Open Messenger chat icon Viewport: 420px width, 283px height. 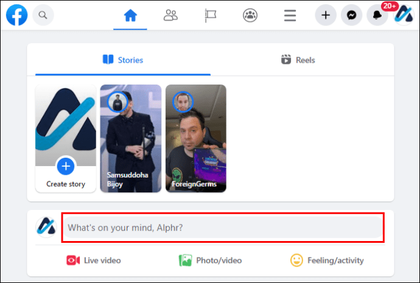click(x=351, y=15)
